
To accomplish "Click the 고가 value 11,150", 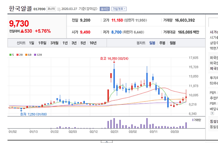I will click(117, 20).
